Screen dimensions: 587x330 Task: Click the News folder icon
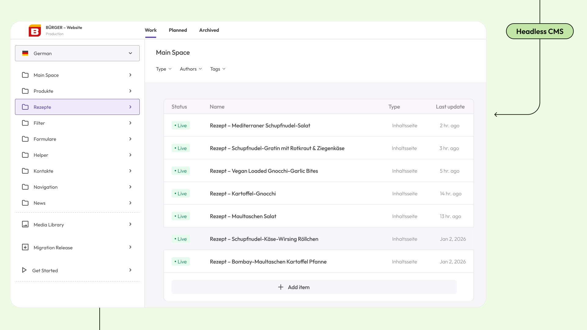tap(26, 203)
